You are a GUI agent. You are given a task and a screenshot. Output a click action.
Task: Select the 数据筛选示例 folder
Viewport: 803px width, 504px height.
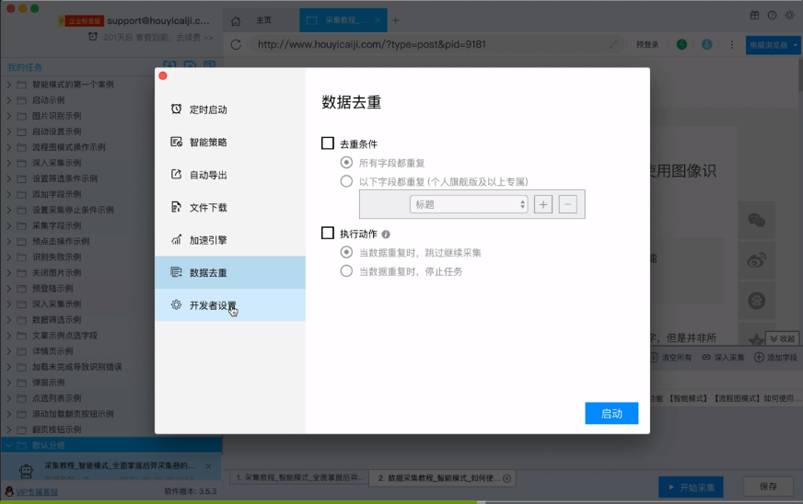(x=56, y=320)
